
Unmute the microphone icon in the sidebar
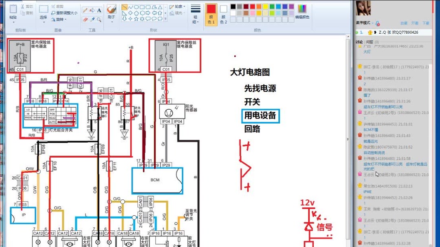point(378,23)
